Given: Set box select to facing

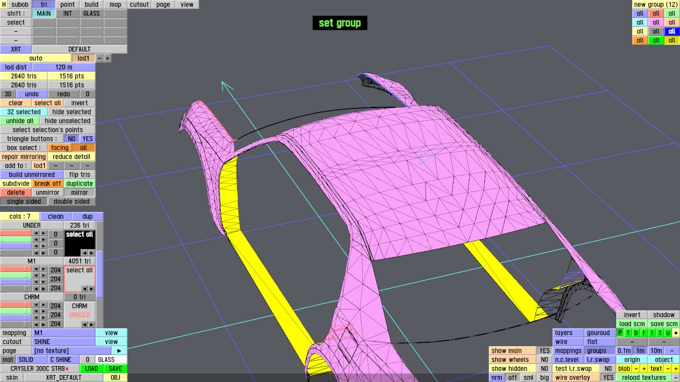Looking at the screenshot, I should [60, 148].
